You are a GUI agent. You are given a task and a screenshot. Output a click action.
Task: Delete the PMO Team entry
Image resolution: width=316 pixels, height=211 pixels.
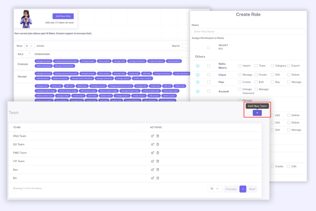pyautogui.click(x=158, y=153)
